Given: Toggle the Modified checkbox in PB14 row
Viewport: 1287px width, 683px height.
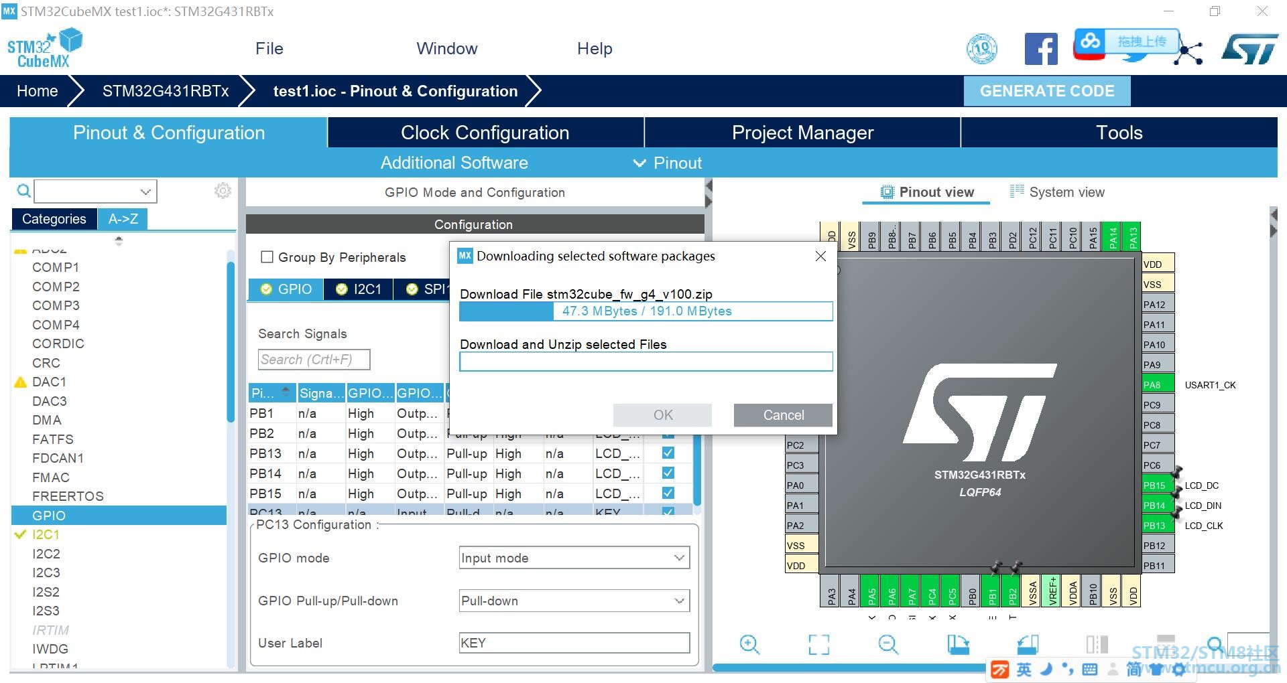Looking at the screenshot, I should 668,473.
